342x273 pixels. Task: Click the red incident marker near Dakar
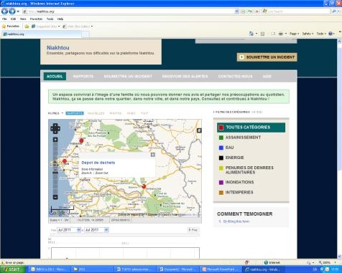point(65,161)
